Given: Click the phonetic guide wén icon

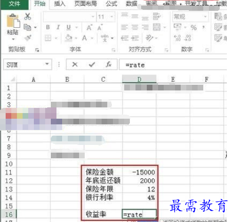Looking at the screenshot, I should [x=105, y=38].
